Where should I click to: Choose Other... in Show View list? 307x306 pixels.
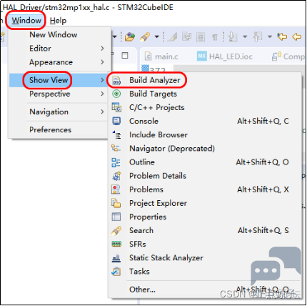click(142, 290)
